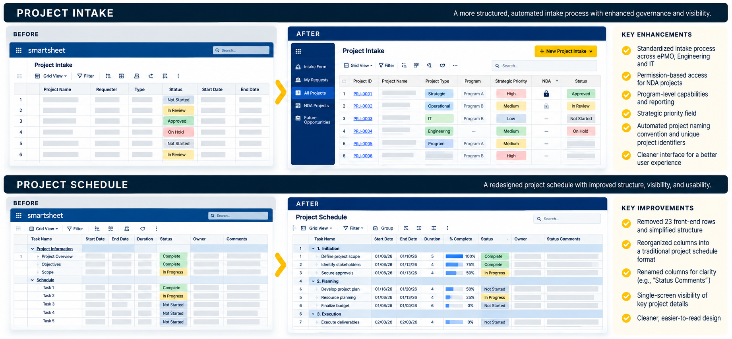Click the indent list icon after Filter in Before Intake

pos(108,76)
